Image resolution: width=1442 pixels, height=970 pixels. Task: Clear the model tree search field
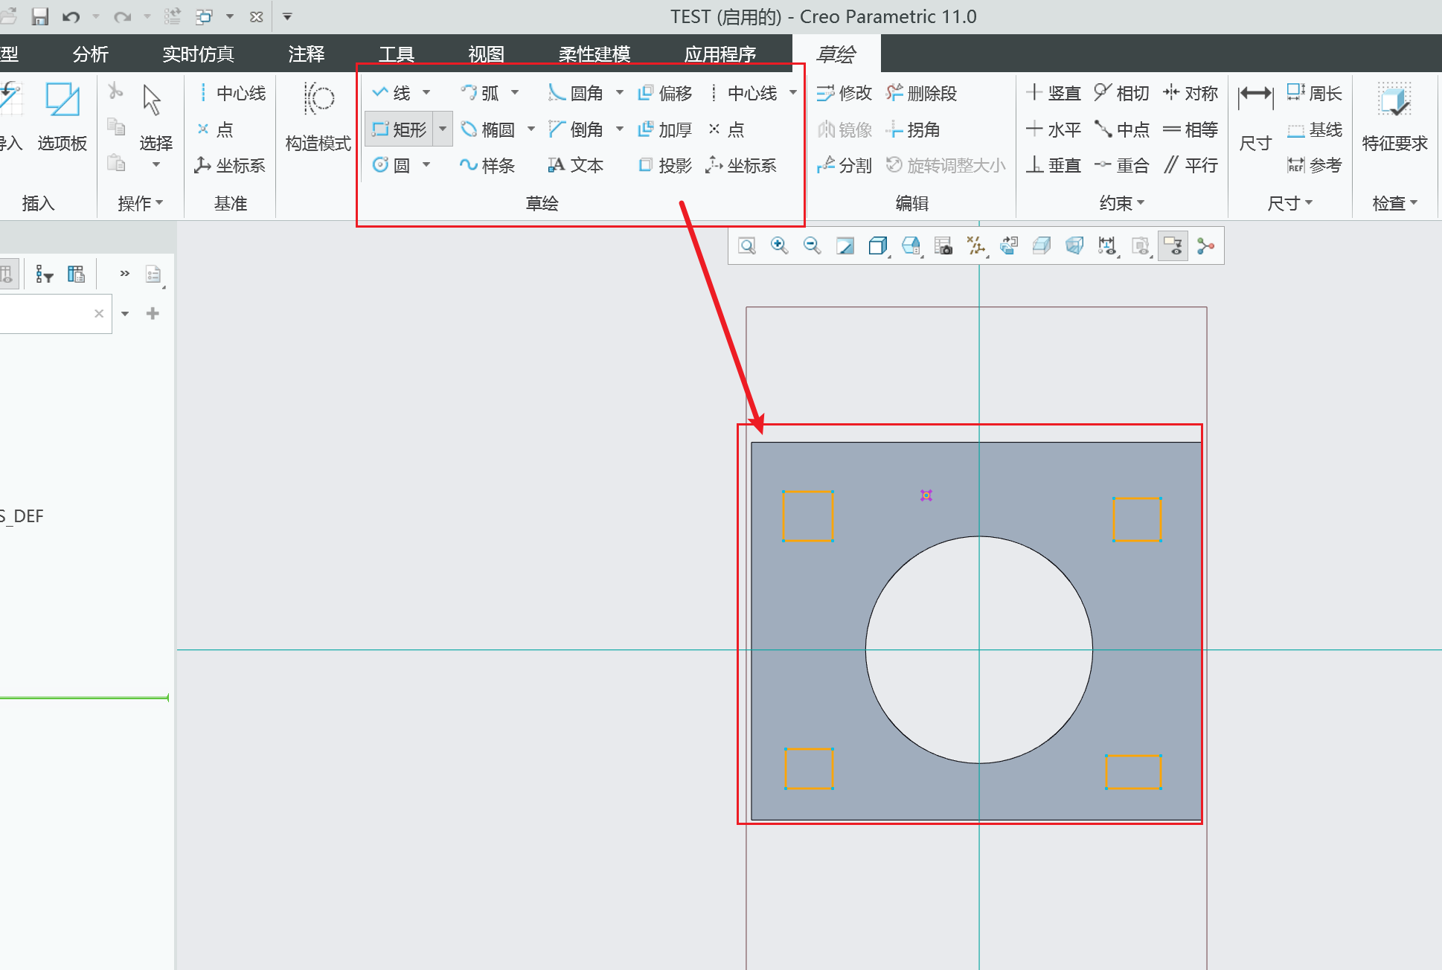click(x=99, y=314)
